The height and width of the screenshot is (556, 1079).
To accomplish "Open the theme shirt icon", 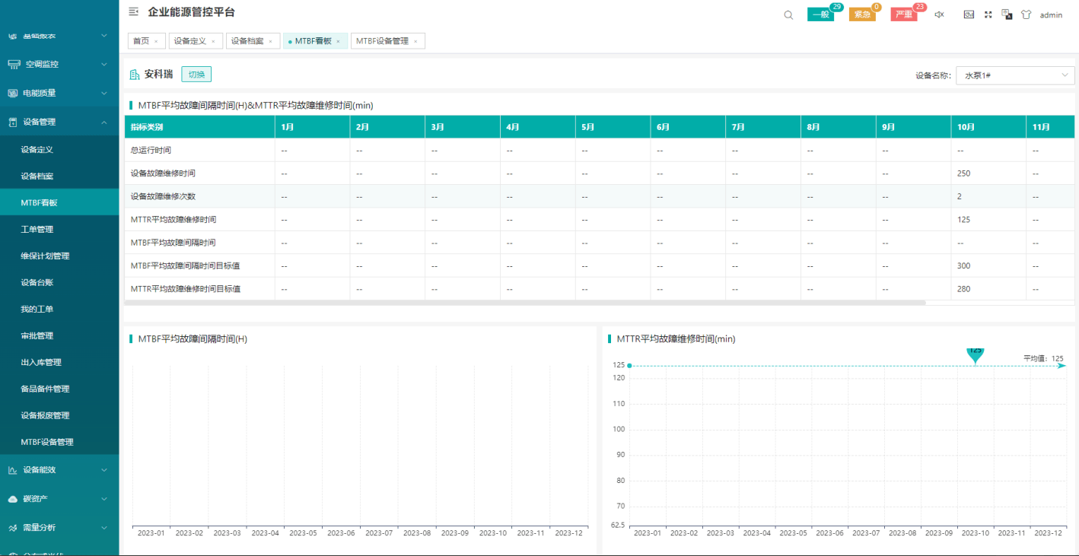I will click(x=1026, y=14).
